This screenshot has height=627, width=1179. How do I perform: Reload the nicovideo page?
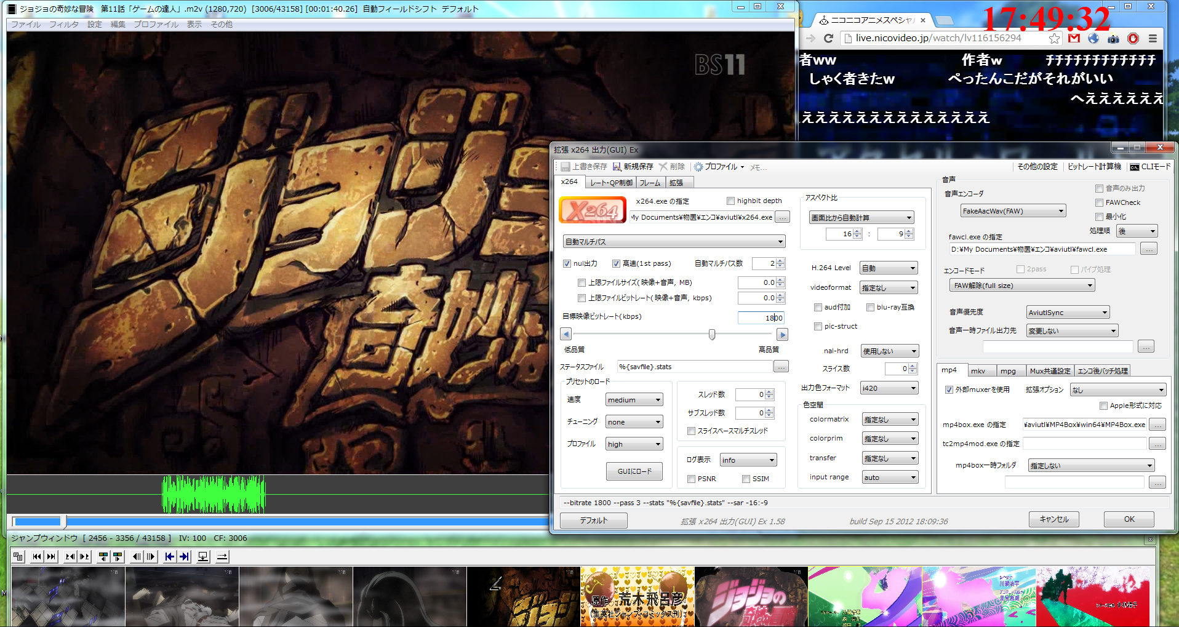click(x=828, y=38)
